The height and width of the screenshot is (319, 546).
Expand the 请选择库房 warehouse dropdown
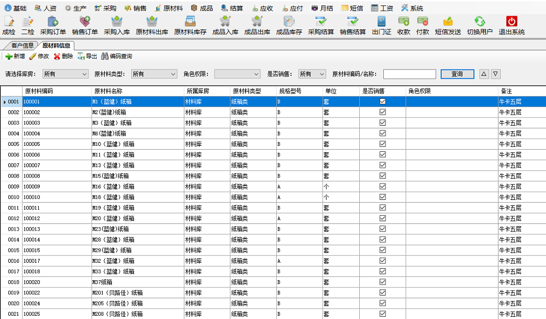84,74
